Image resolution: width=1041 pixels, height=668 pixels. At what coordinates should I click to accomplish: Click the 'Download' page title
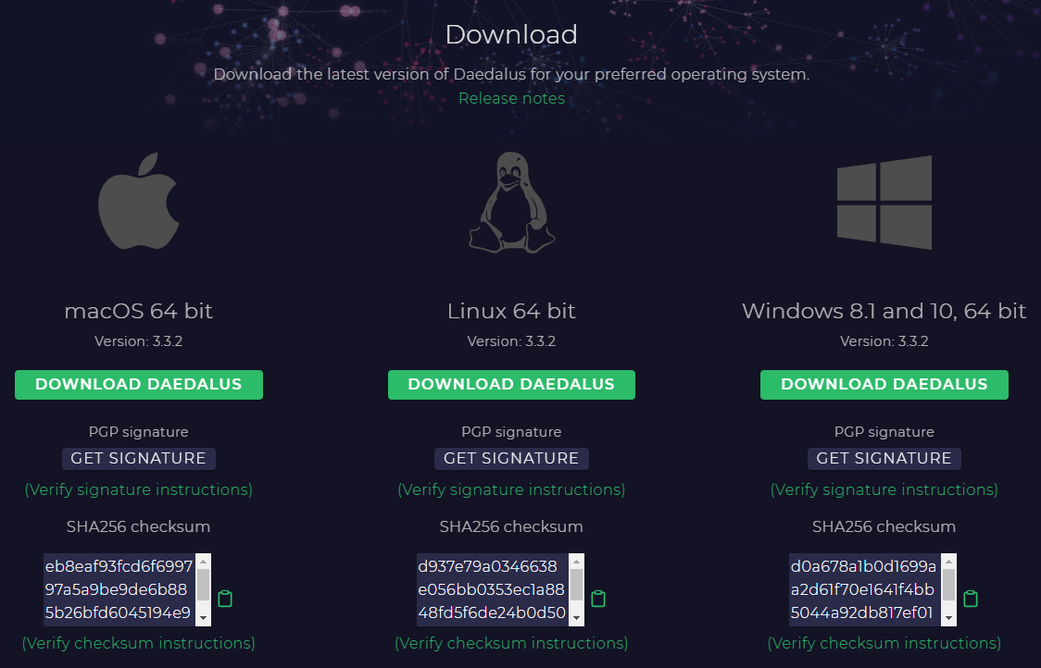(x=511, y=34)
